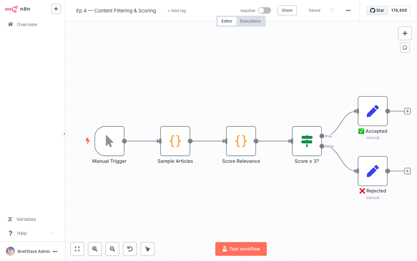Open the Score ≥ 3? switch node

(x=307, y=141)
